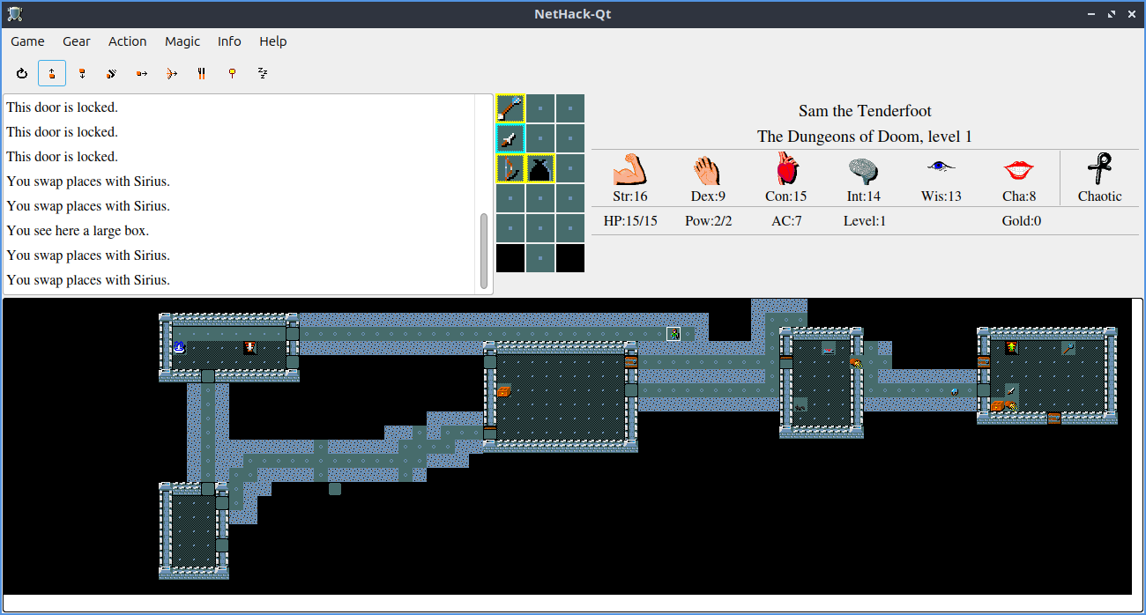
Task: Click the staircase tile in the top-left room
Action: pyautogui.click(x=249, y=348)
